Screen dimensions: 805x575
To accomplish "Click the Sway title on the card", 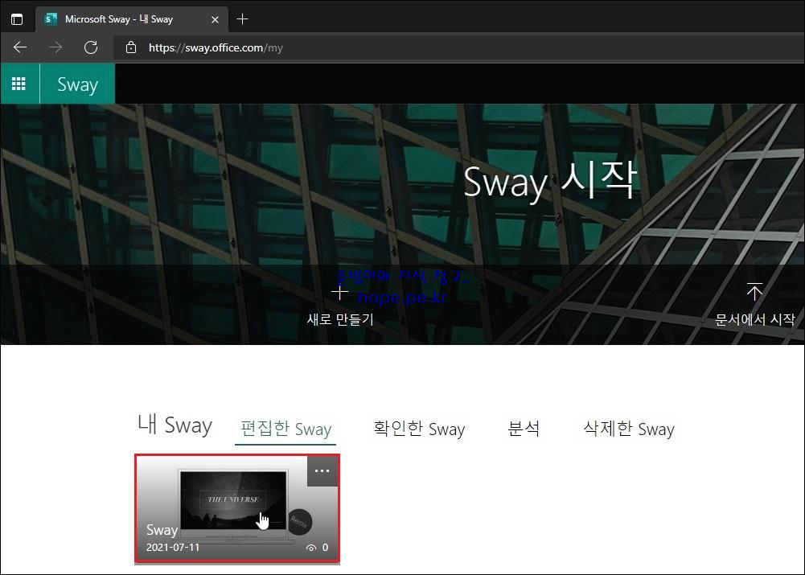I will click(x=162, y=529).
